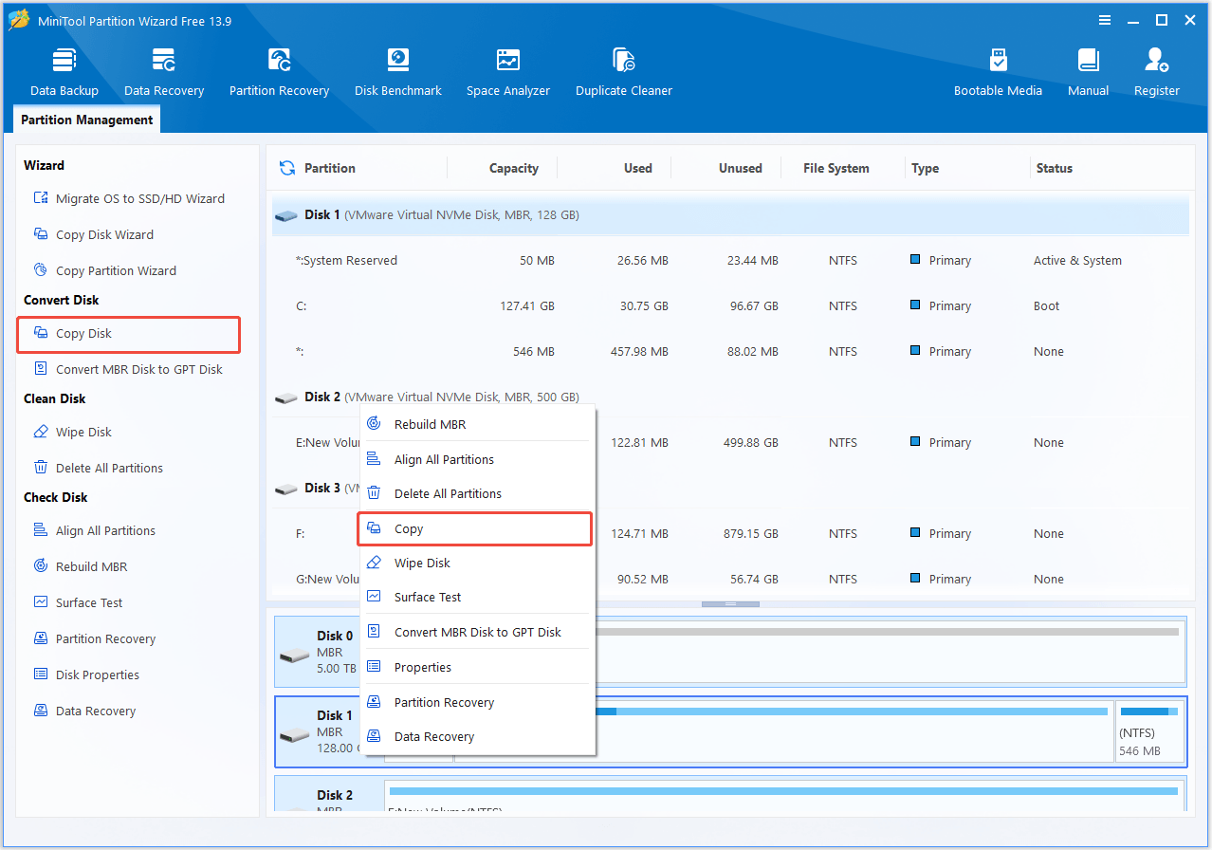Screen dimensions: 1212x850
Task: Sort by the Used column header
Action: click(638, 168)
